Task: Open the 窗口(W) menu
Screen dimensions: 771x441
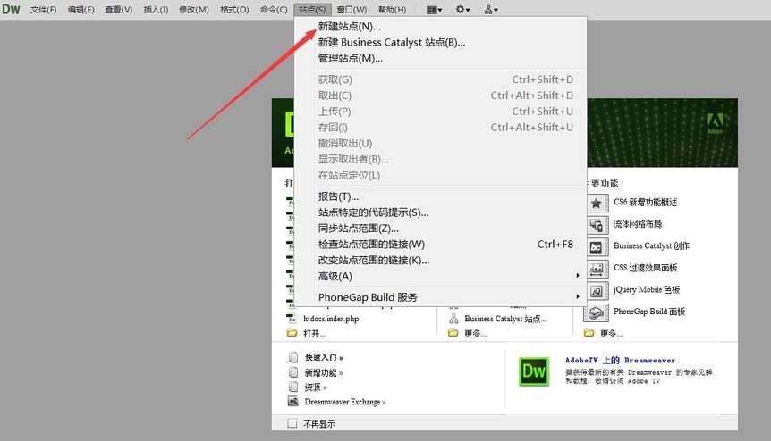Action: pyautogui.click(x=352, y=10)
